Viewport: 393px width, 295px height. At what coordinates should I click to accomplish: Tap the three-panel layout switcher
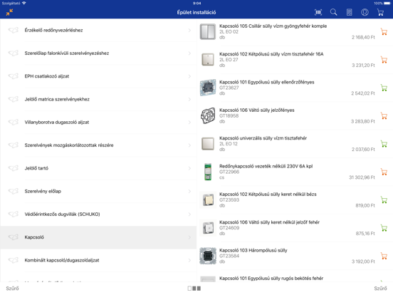pyautogui.click(x=194, y=289)
